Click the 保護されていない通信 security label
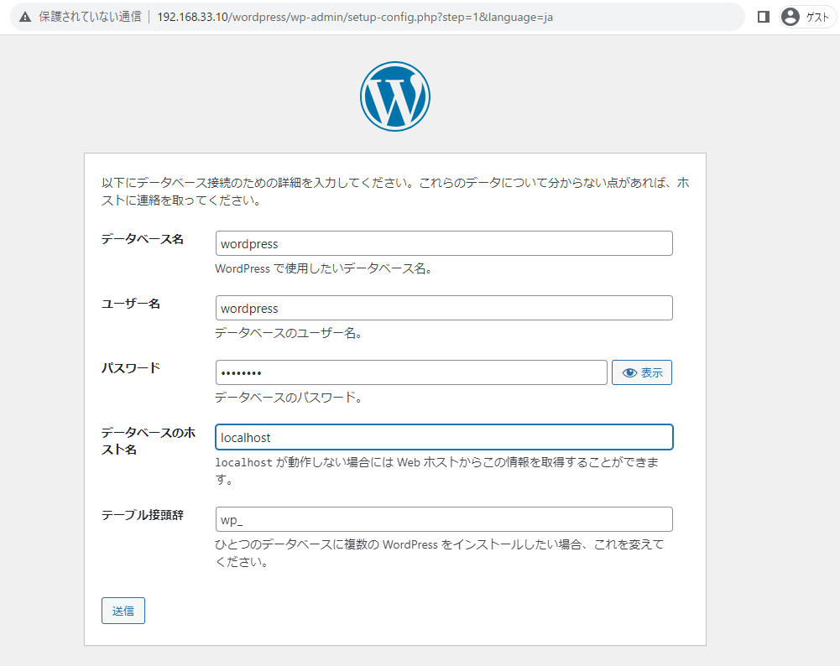This screenshot has height=666, width=840. click(90, 17)
